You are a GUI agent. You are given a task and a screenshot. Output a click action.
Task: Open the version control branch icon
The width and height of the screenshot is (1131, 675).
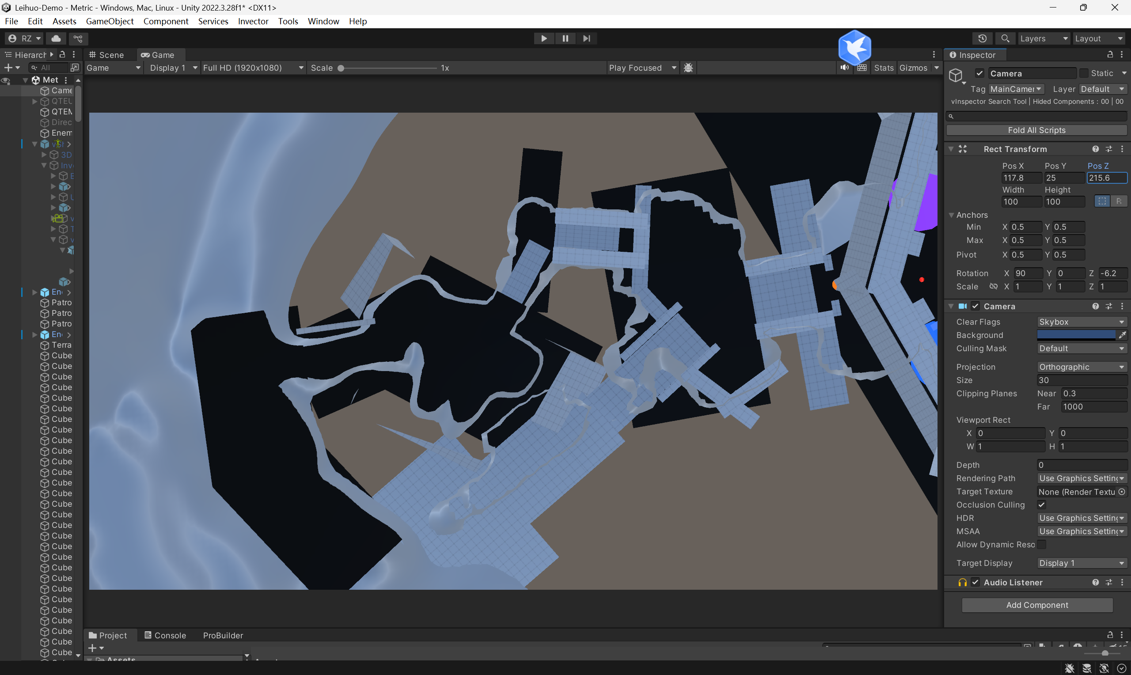point(78,39)
